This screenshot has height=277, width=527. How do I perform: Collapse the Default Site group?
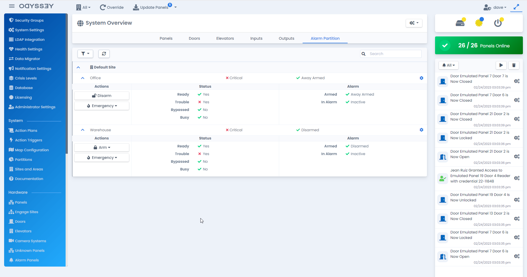[x=78, y=67]
